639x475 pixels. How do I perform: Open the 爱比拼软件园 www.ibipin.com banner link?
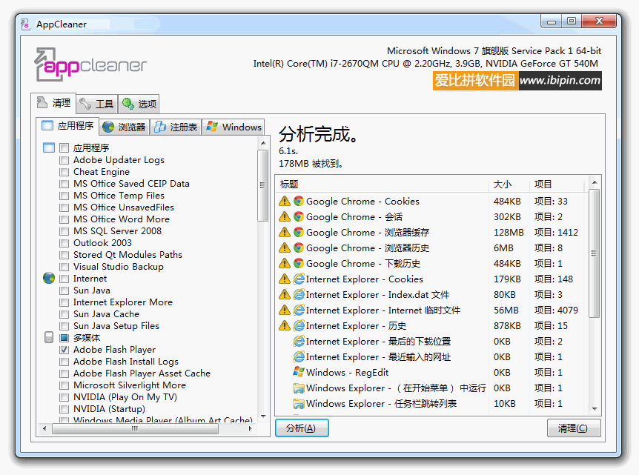point(517,80)
